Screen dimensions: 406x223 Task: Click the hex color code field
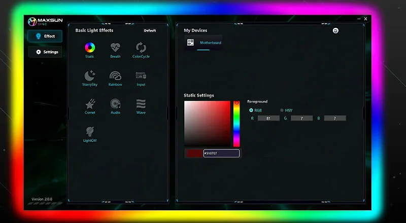pyautogui.click(x=221, y=154)
